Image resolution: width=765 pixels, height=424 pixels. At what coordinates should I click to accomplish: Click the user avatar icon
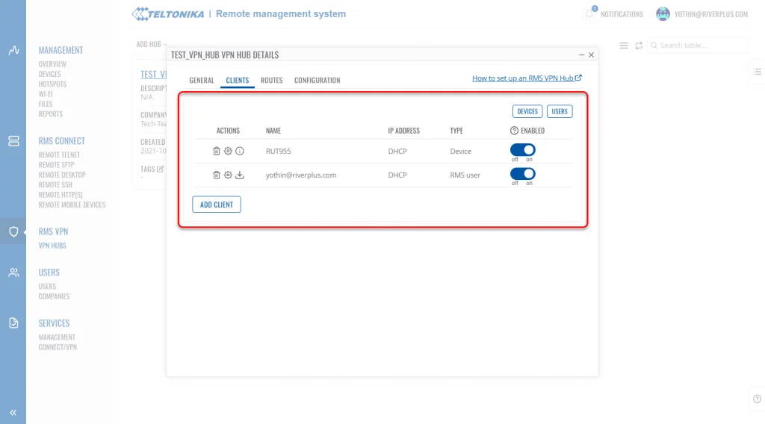tap(663, 14)
